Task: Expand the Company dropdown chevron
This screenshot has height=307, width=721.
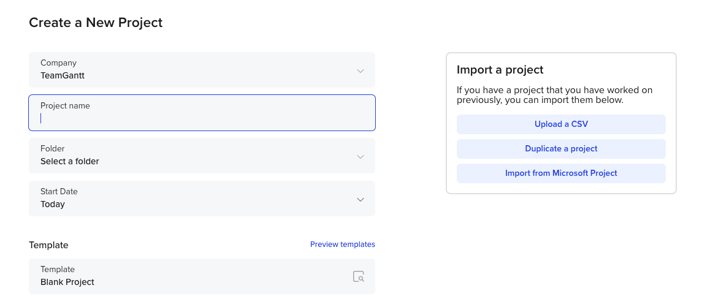Action: [360, 70]
